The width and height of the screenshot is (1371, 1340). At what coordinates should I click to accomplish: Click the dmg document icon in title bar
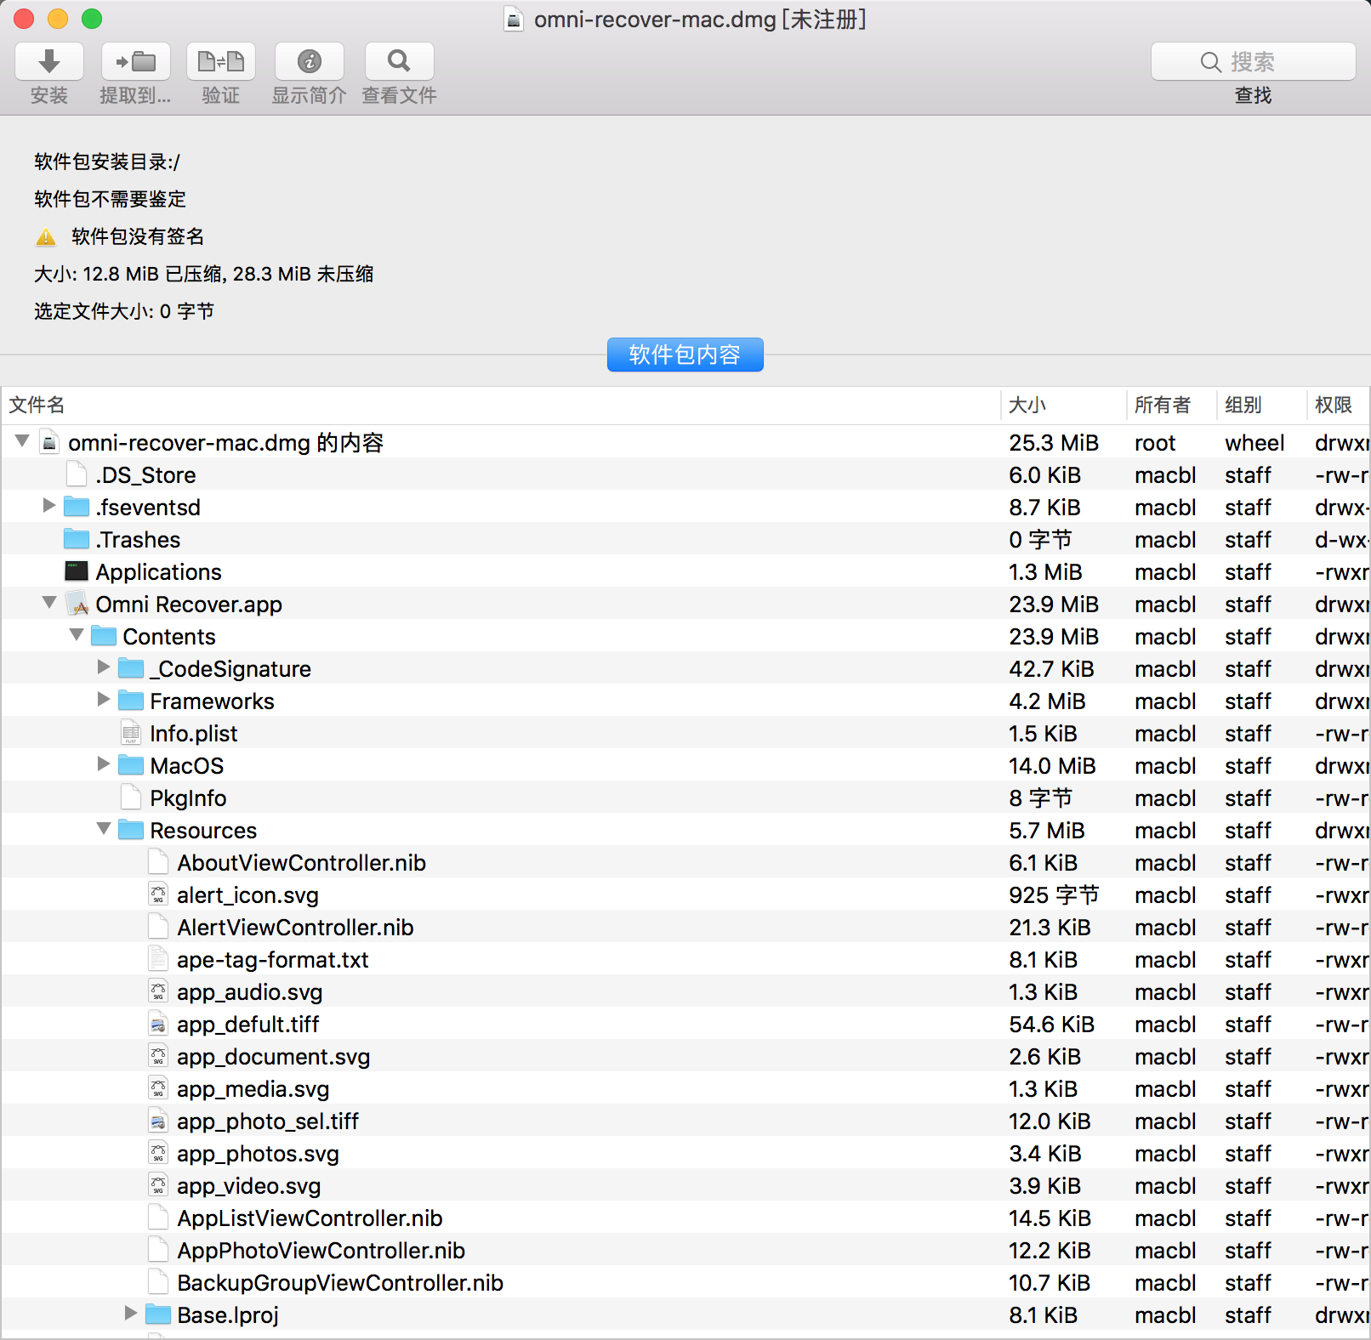pos(514,19)
